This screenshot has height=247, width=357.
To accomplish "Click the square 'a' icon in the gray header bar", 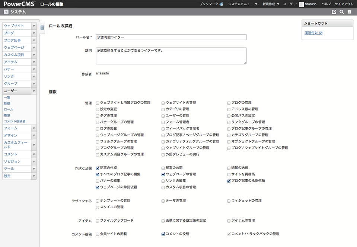I will click(349, 12).
